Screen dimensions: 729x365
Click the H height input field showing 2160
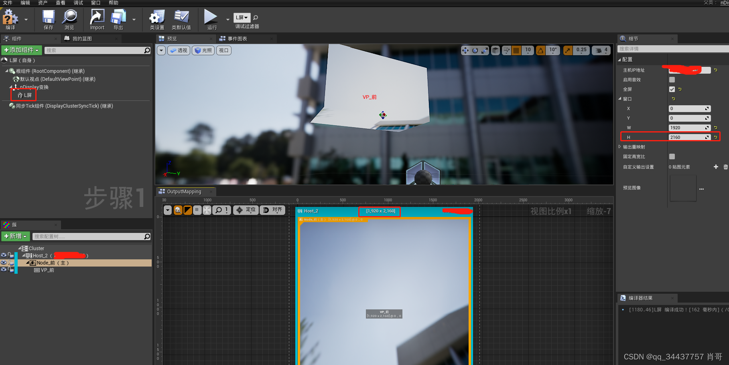point(688,137)
